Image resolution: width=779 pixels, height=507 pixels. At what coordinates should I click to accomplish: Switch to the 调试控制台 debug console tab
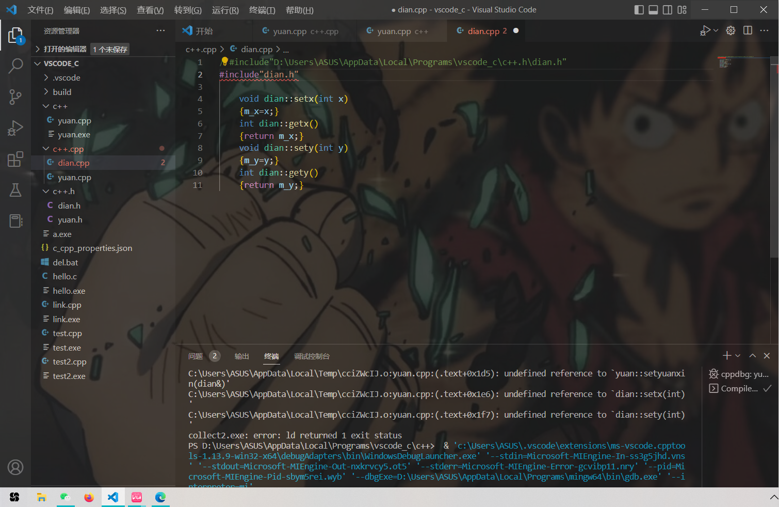312,356
